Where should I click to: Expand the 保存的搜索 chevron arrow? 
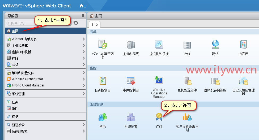point(84,131)
